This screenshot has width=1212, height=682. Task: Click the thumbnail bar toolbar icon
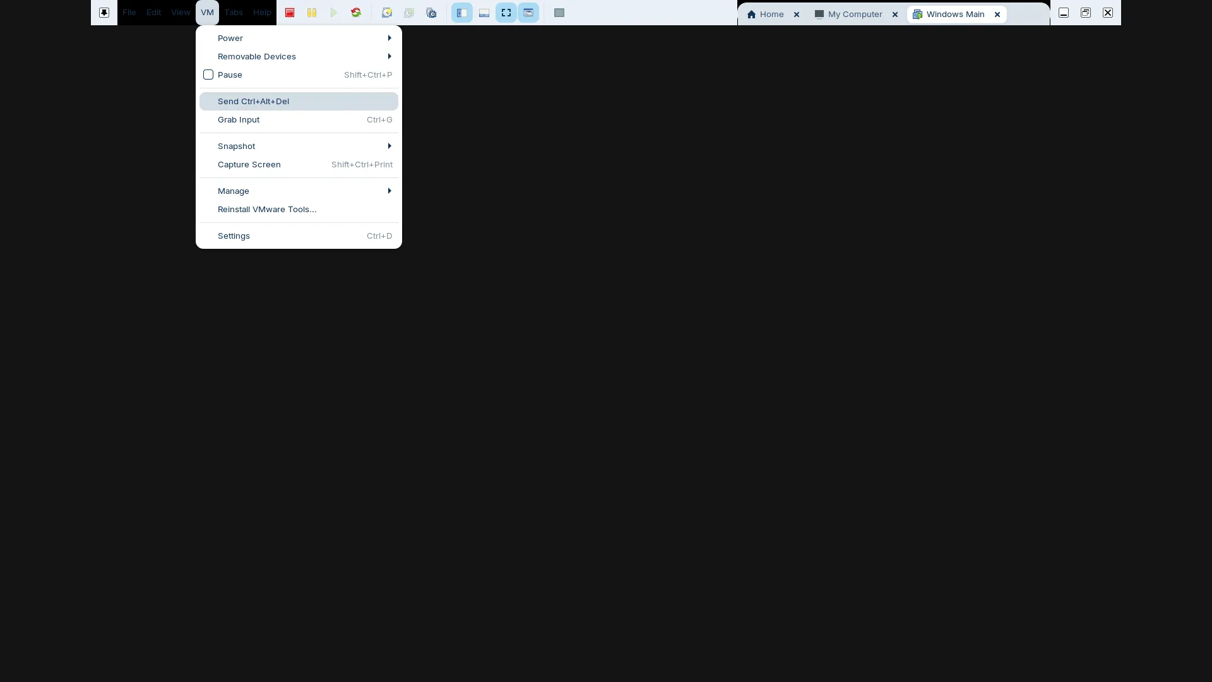coord(484,13)
